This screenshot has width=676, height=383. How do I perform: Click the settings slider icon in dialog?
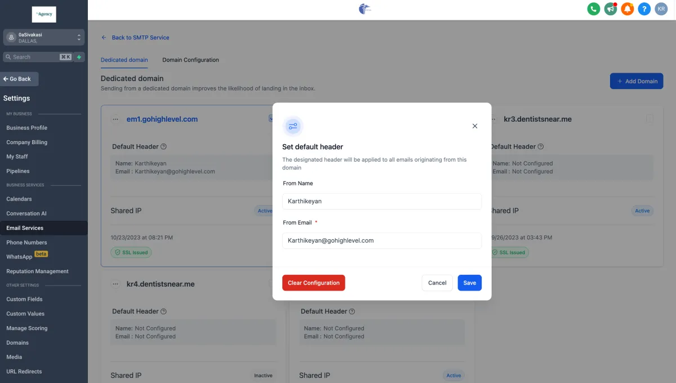pos(293,126)
